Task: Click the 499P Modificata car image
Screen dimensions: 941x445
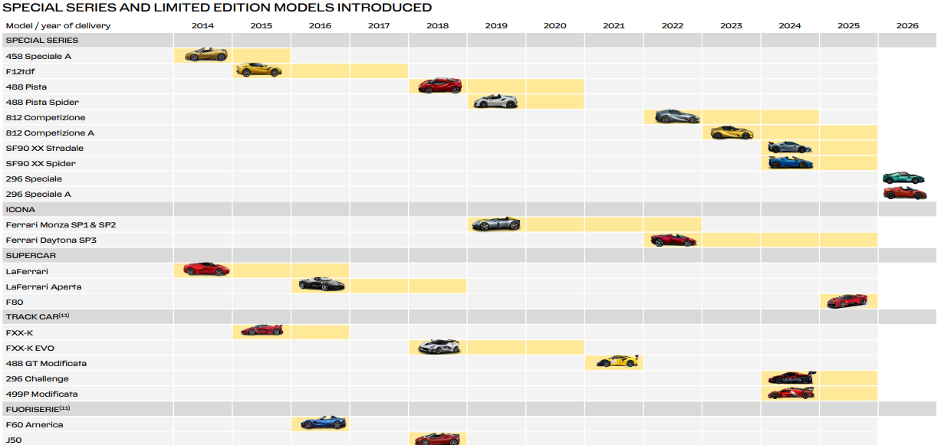Action: 791,393
